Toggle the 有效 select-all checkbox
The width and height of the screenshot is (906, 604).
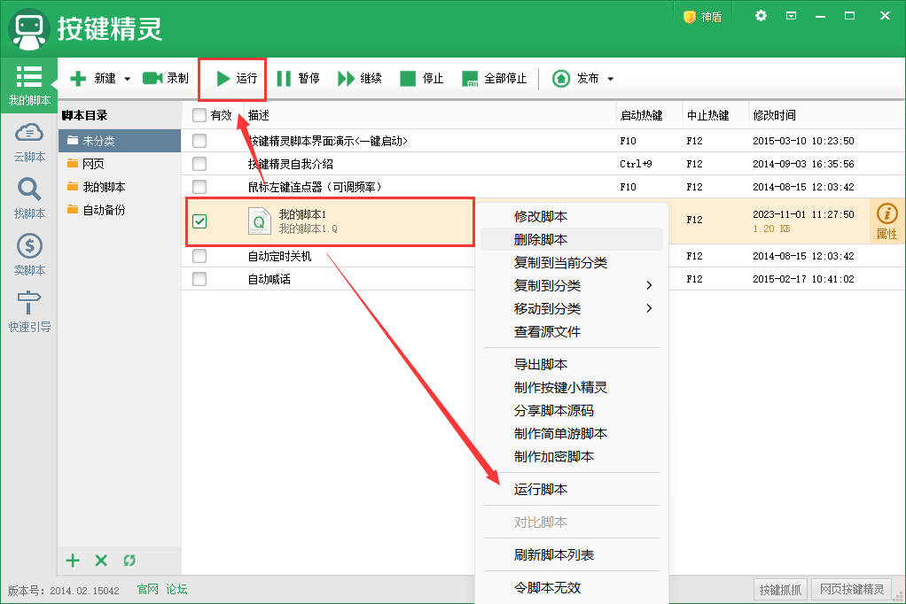tap(199, 115)
